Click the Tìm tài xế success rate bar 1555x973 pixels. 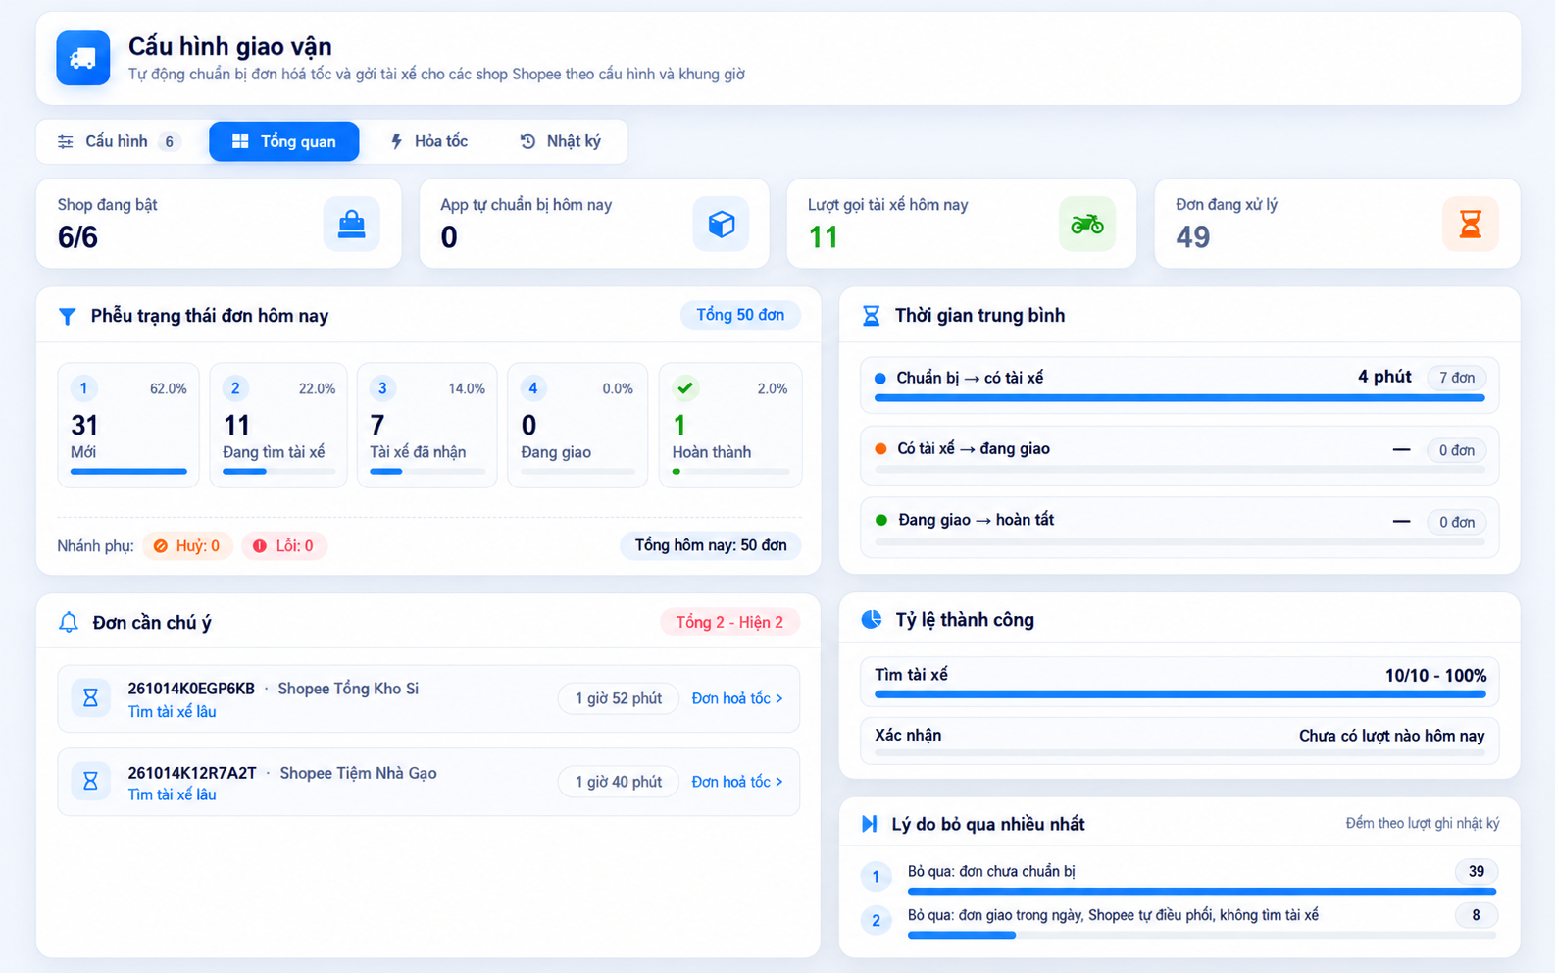1179,694
